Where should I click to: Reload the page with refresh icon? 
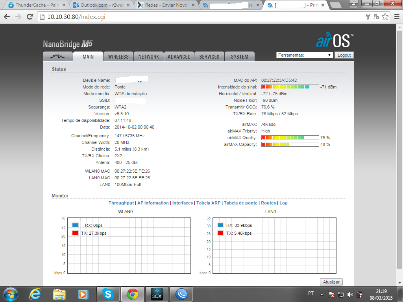[30, 17]
